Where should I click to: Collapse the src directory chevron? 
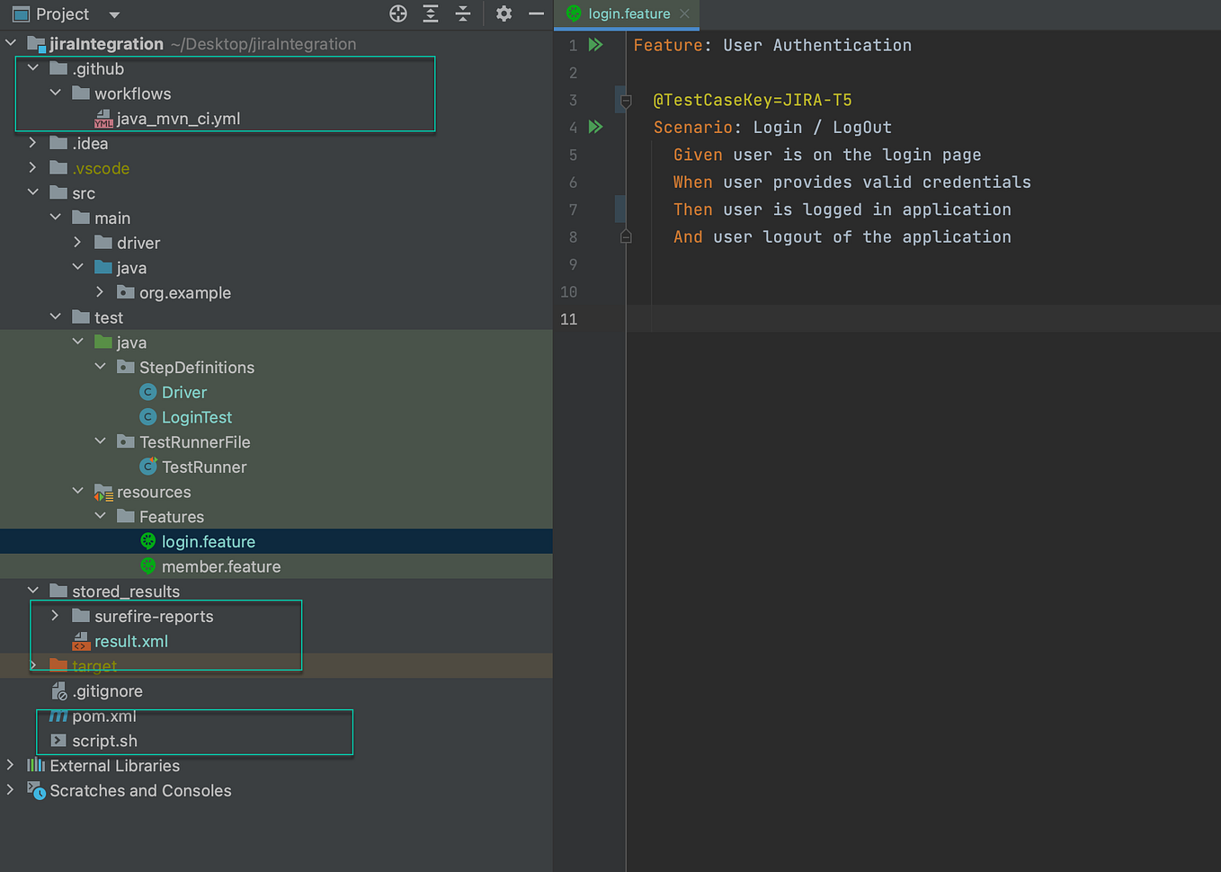(x=33, y=192)
